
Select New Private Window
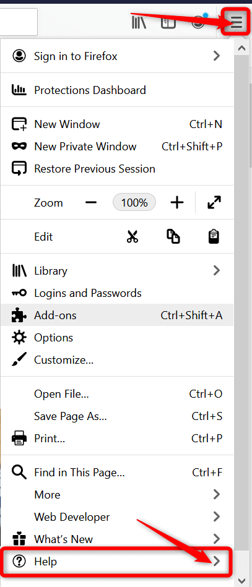click(x=117, y=147)
